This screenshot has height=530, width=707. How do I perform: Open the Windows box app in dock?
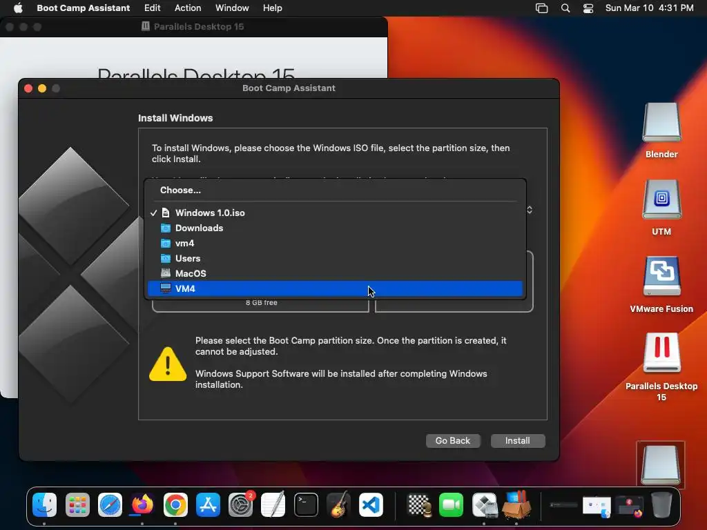tap(516, 504)
